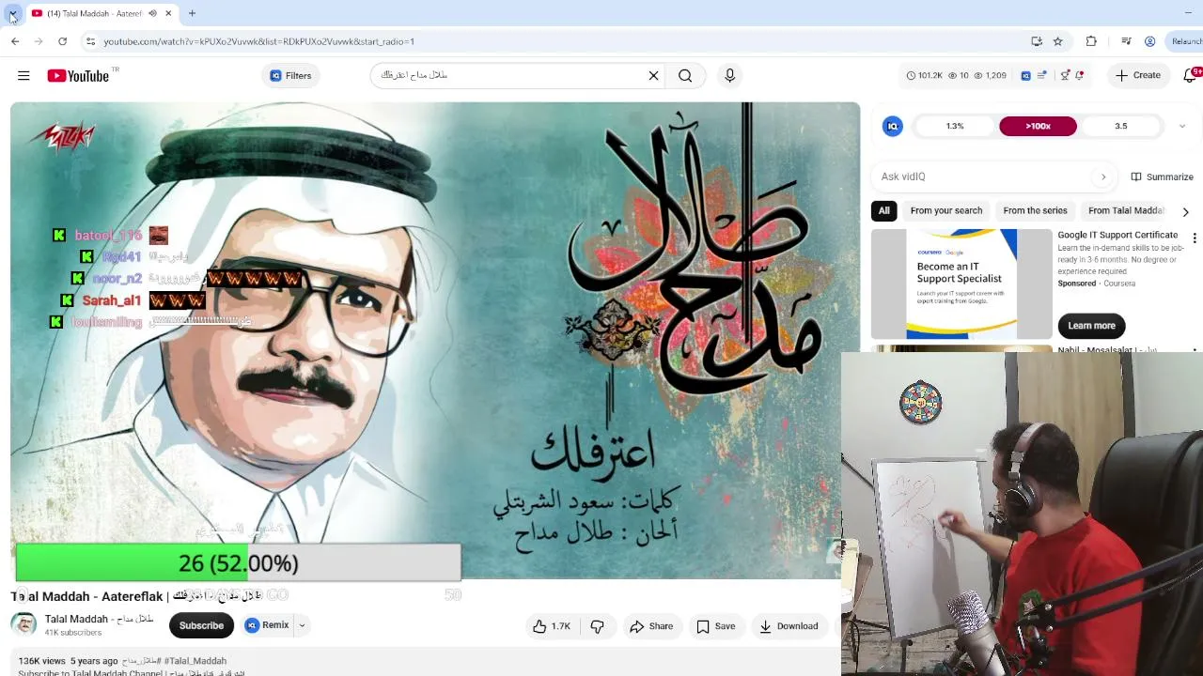Click the vidIQ 101.2K clock stat

click(x=924, y=76)
